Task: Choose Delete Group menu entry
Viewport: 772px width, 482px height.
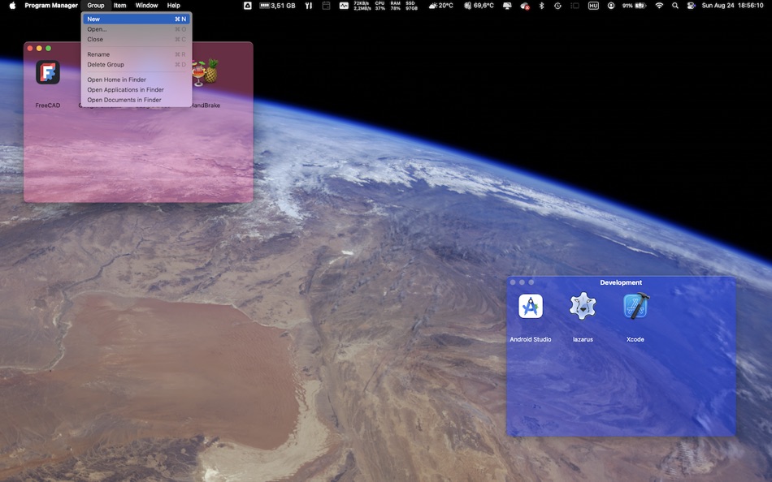Action: coord(137,64)
